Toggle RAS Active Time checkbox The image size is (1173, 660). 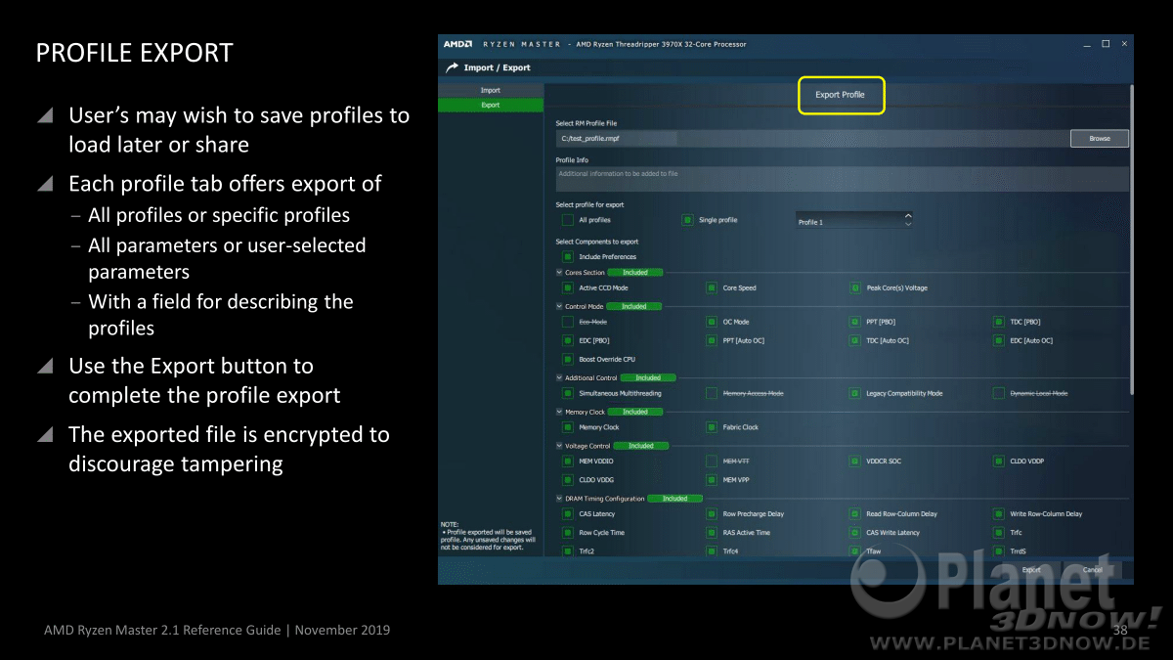712,533
